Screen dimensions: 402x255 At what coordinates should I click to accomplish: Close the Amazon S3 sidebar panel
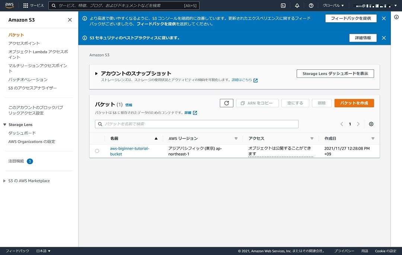(x=70, y=20)
